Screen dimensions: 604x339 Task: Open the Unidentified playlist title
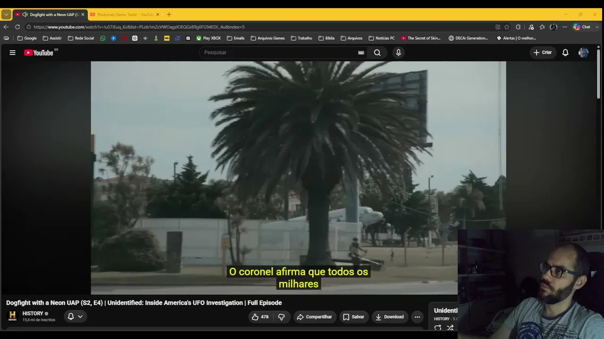[446, 311]
